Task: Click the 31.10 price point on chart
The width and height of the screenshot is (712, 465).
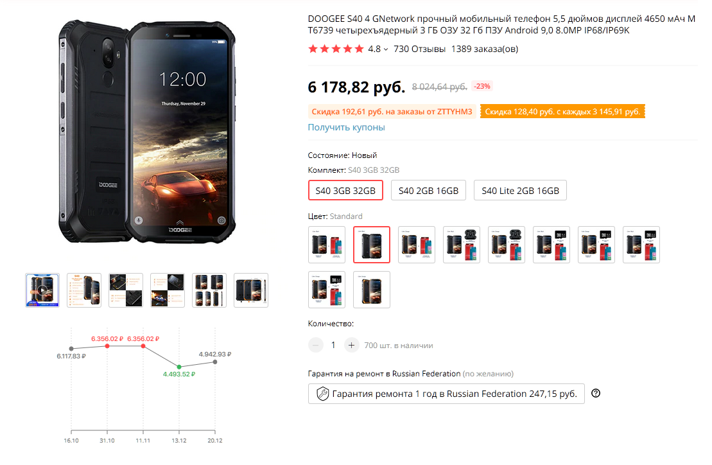Action: [x=107, y=346]
